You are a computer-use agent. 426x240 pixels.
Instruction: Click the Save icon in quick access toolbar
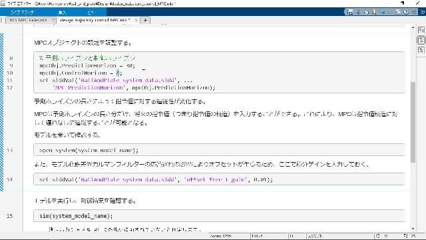(351, 12)
